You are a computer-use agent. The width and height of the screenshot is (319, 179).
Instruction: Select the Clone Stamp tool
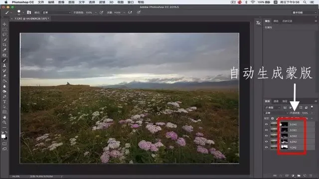(4, 66)
